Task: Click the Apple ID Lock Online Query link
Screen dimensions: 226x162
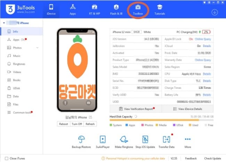Action: click(x=203, y=39)
